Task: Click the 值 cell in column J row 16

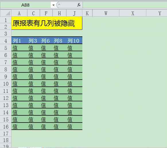Action: [74, 127]
